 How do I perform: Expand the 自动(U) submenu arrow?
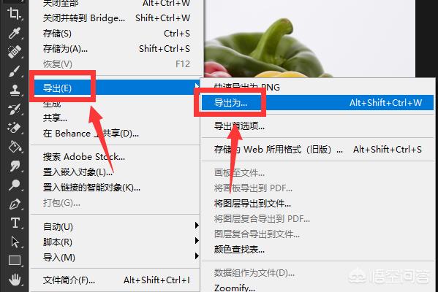pos(197,225)
